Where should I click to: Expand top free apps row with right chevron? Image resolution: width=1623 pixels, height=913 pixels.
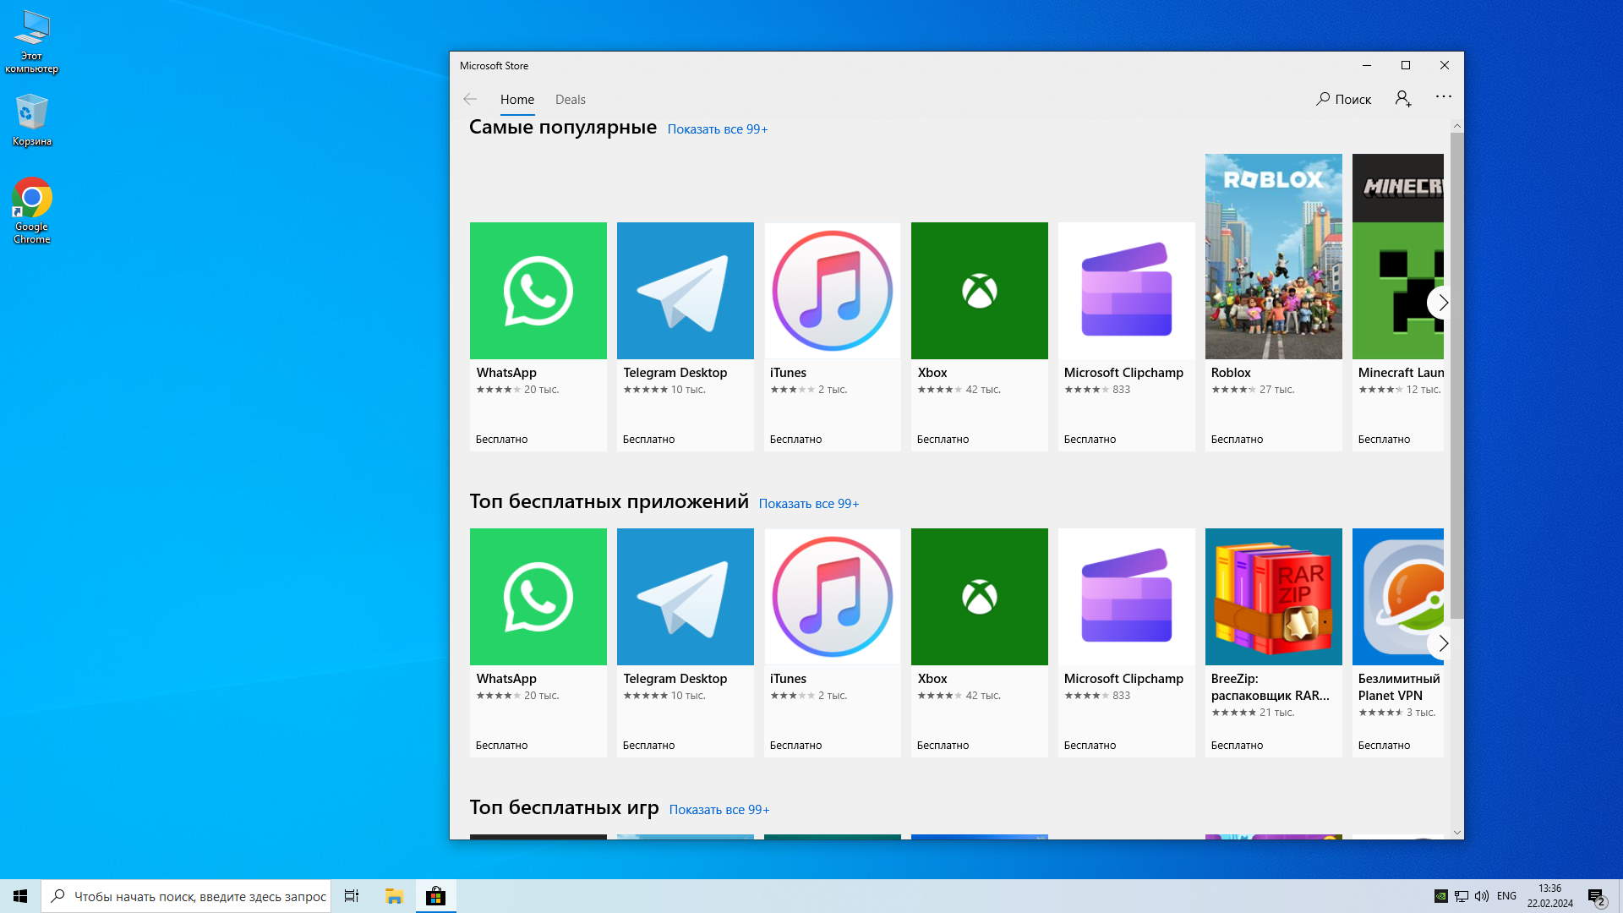click(x=1442, y=644)
